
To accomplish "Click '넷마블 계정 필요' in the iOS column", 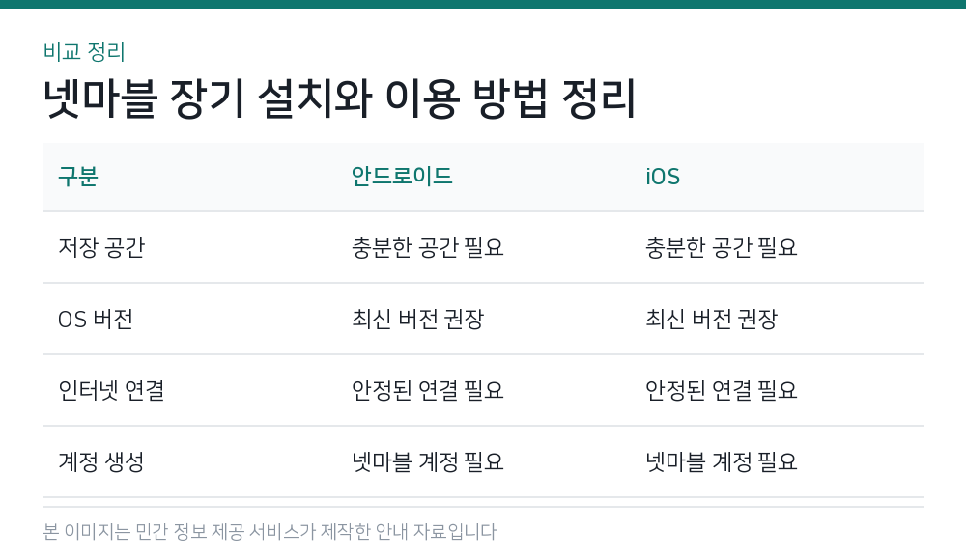I will (722, 461).
